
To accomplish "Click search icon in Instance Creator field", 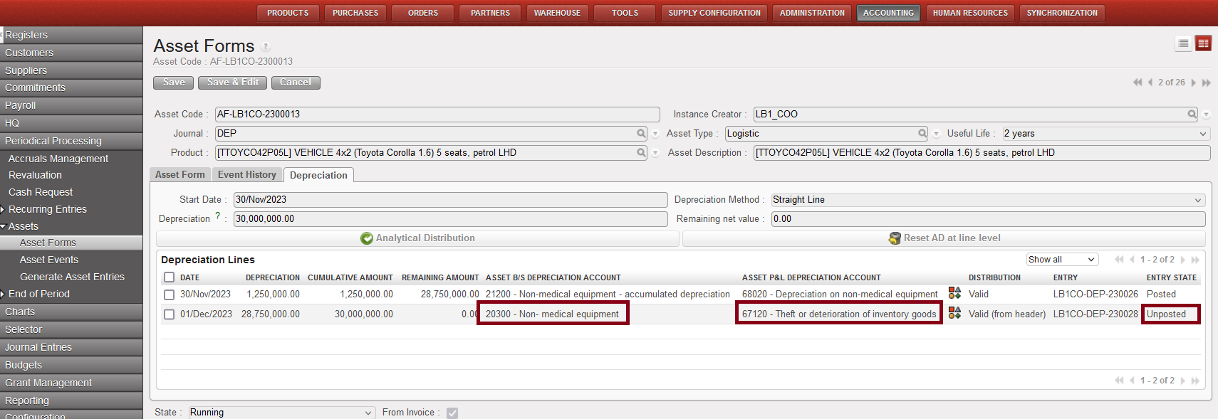I will [1192, 114].
